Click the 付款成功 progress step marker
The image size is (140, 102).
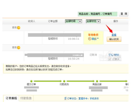[x=64, y=81]
